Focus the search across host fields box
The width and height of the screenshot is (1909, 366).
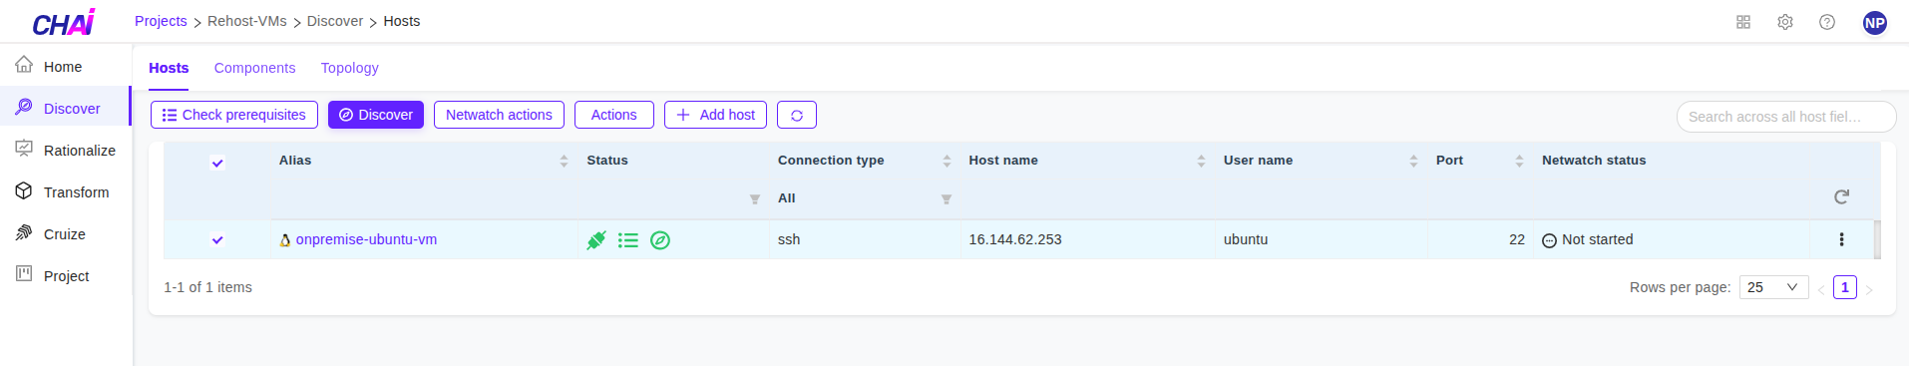pos(1786,117)
